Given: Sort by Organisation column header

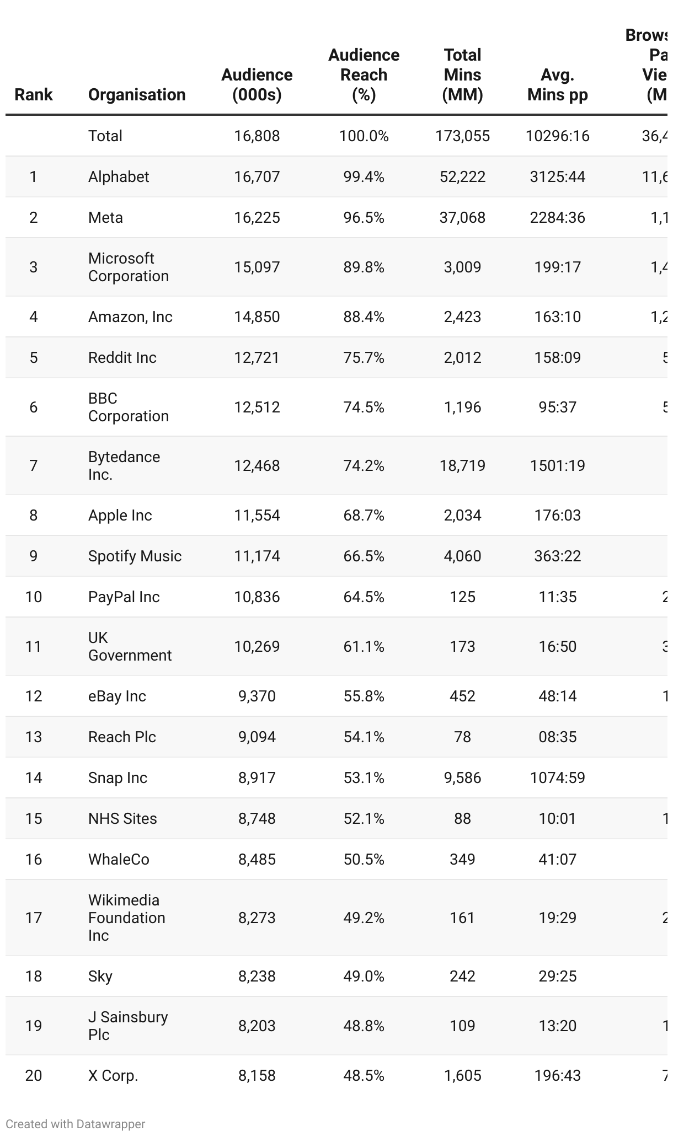Looking at the screenshot, I should pyautogui.click(x=137, y=94).
